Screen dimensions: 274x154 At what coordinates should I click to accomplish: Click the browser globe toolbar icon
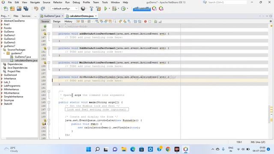coord(83,9)
